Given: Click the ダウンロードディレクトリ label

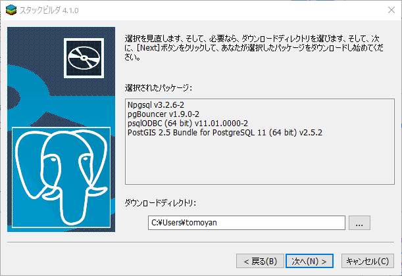Looking at the screenshot, I should point(161,203).
